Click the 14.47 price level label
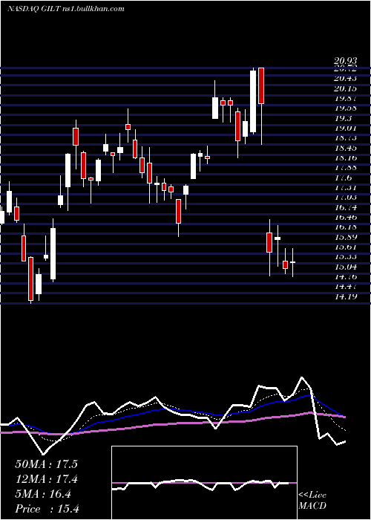Image resolution: width=371 pixels, height=520 pixels. [346, 287]
